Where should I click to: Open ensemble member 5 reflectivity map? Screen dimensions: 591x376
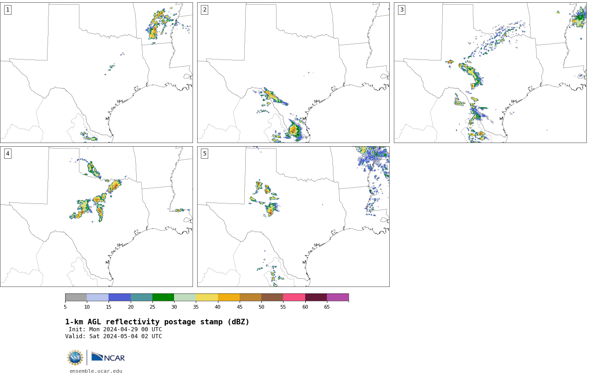[x=293, y=216]
